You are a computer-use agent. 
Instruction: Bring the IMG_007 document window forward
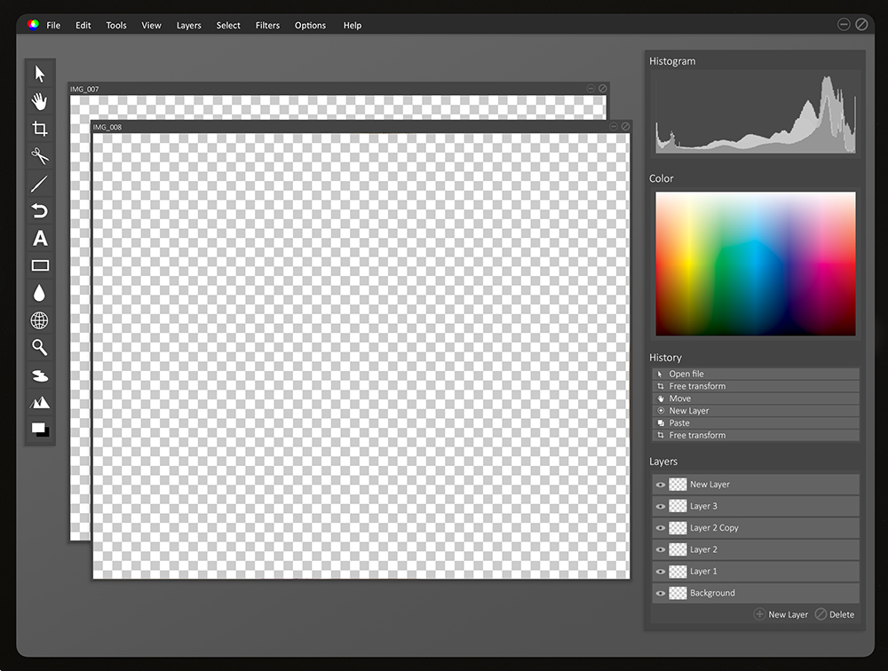click(266, 89)
